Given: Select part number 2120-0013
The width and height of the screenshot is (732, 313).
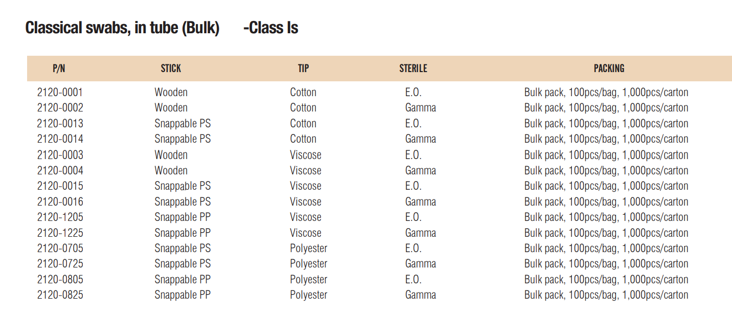Looking at the screenshot, I should point(60,124).
